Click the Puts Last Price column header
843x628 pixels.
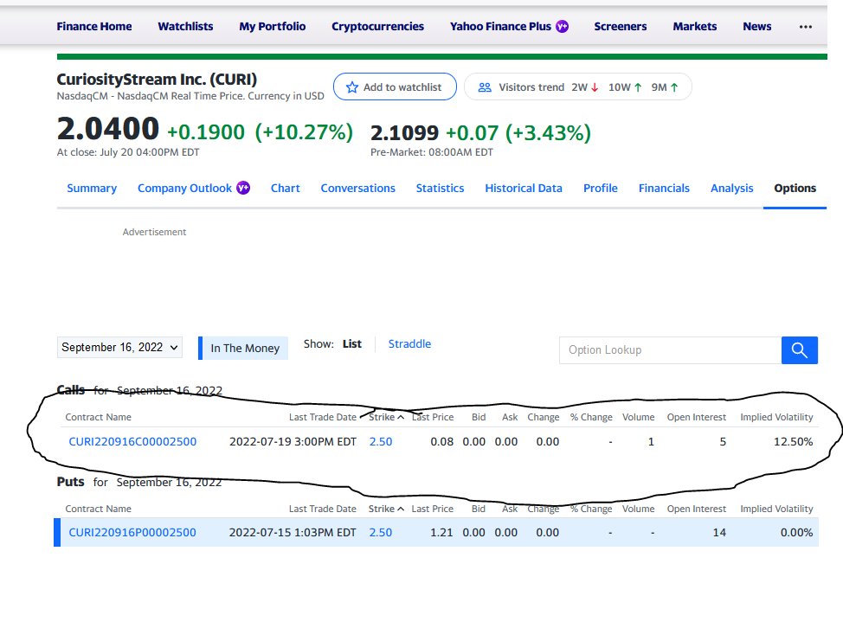(x=432, y=509)
